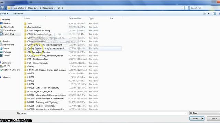Click the Grades folder icon
Viewport: 220px width, 123px height.
point(25,66)
